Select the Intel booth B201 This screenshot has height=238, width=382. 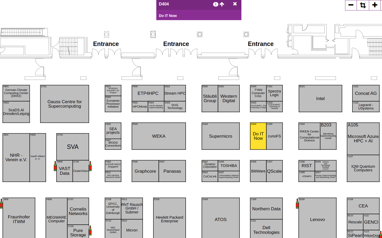(x=320, y=98)
